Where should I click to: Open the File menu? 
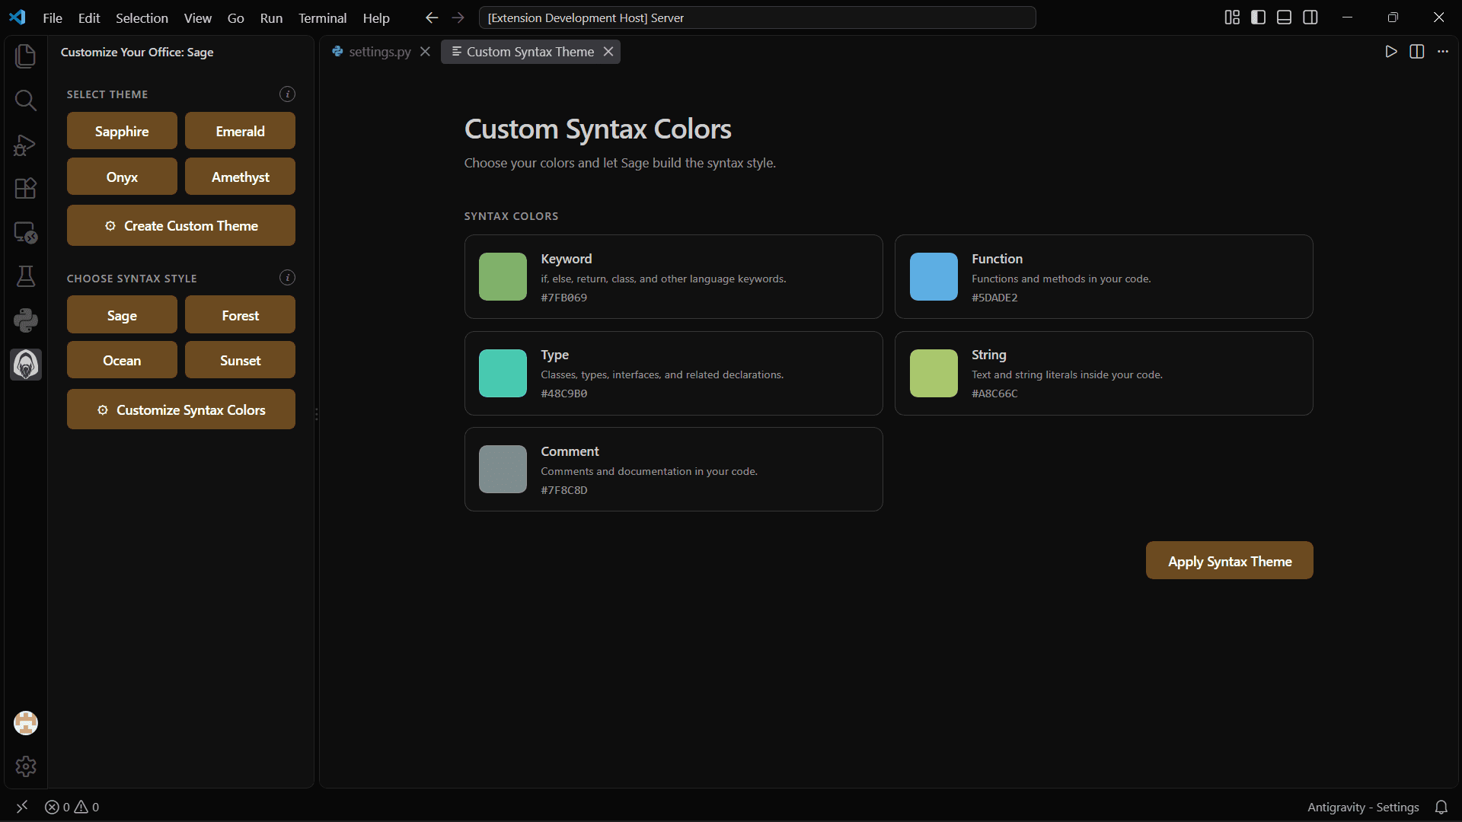[53, 18]
